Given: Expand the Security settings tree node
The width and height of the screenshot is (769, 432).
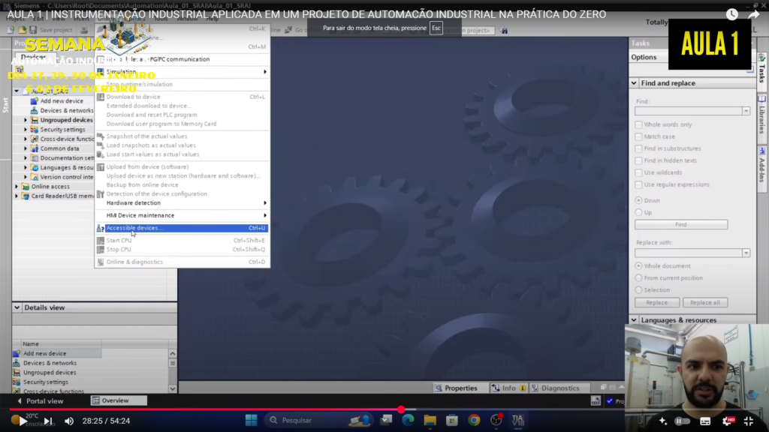Looking at the screenshot, I should pos(26,130).
